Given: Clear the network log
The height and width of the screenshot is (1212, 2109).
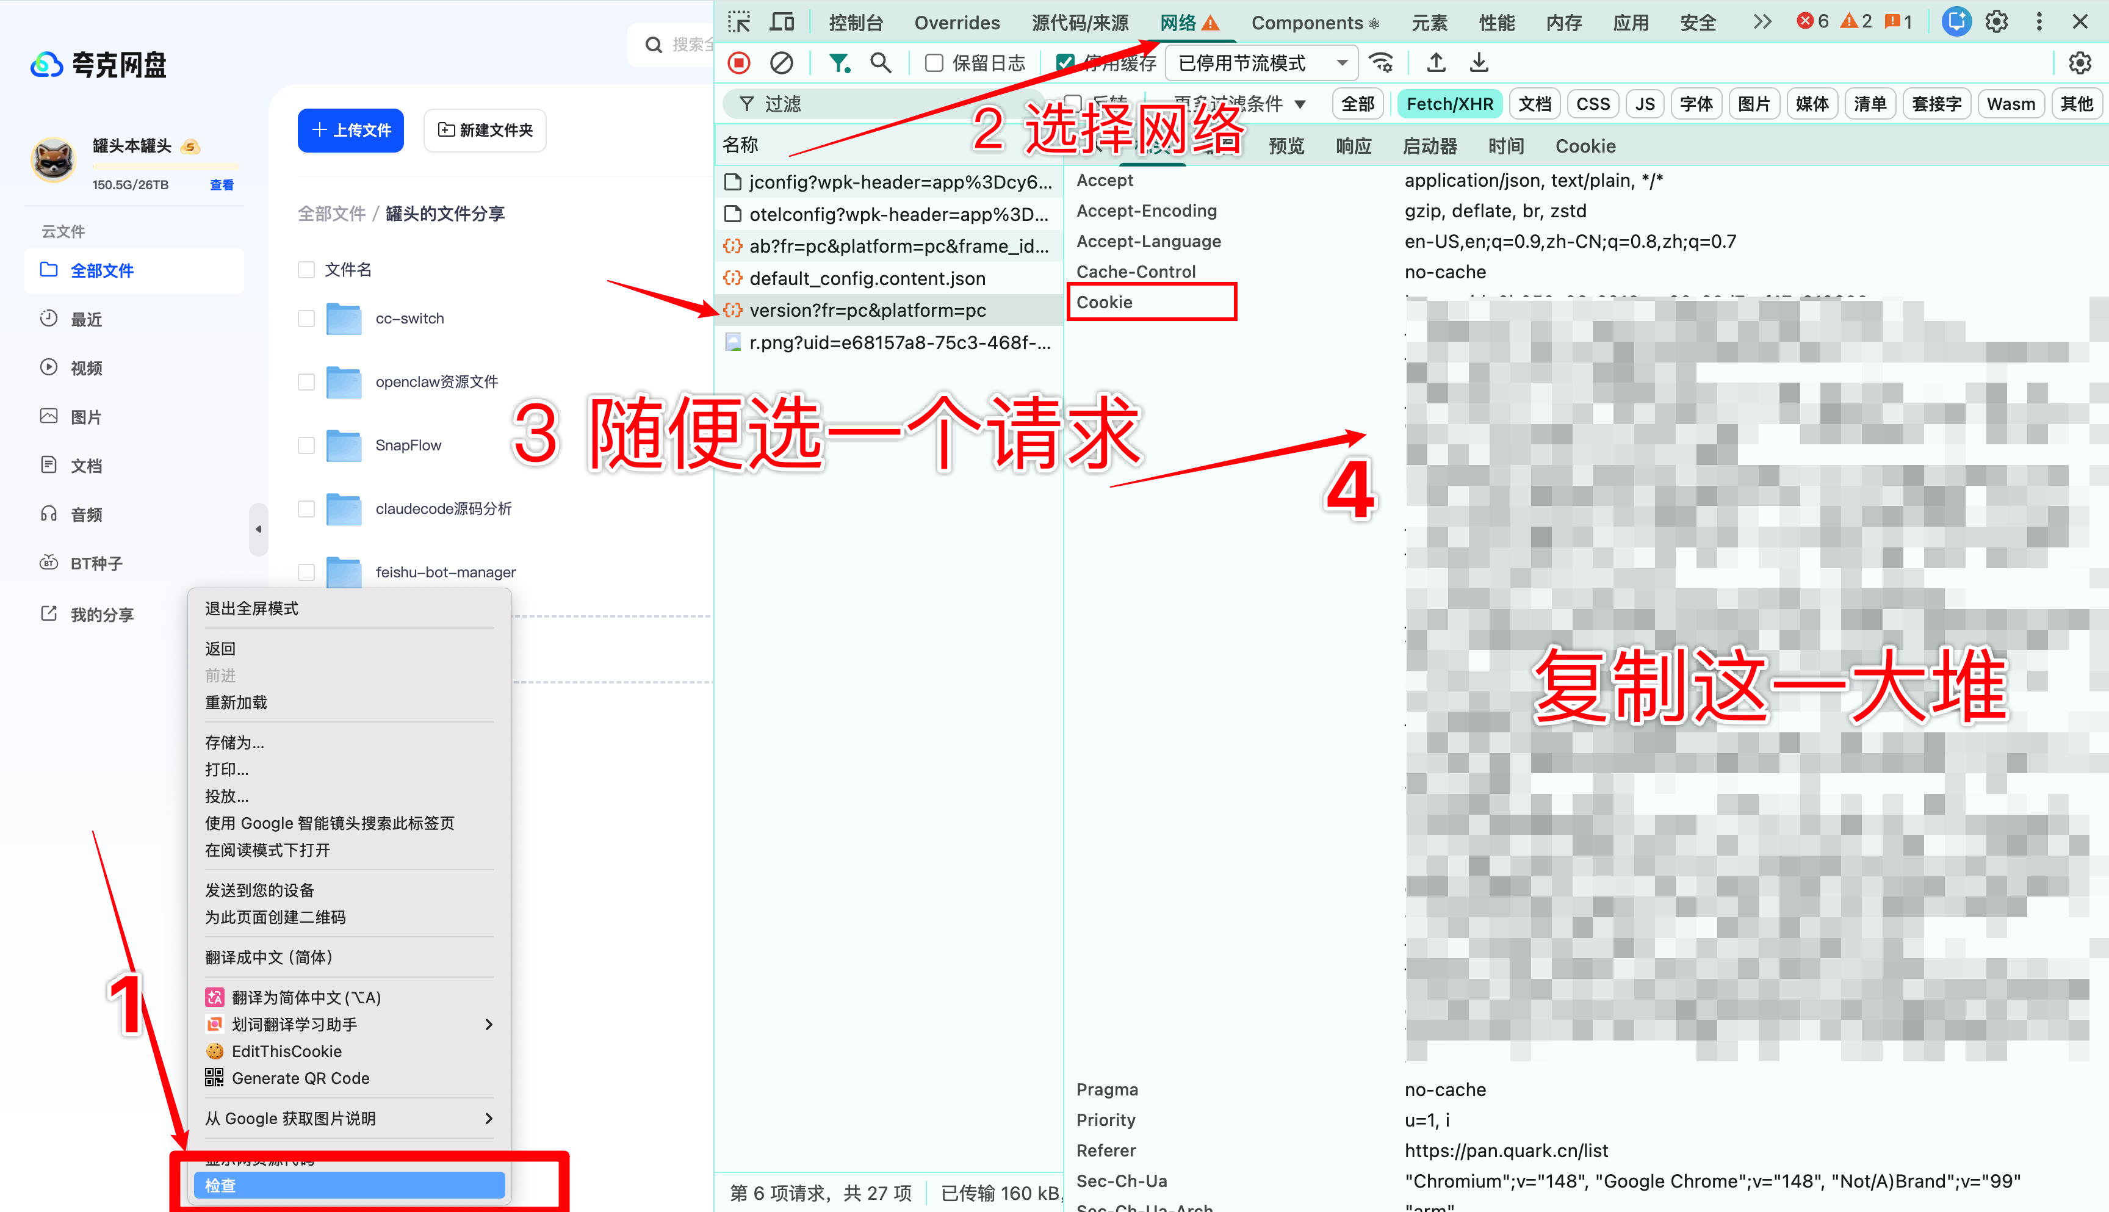Looking at the screenshot, I should coord(782,62).
